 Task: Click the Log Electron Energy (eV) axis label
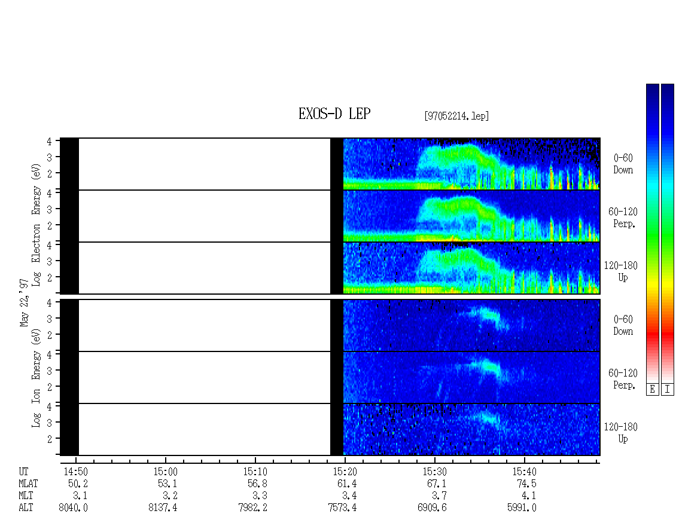click(36, 225)
